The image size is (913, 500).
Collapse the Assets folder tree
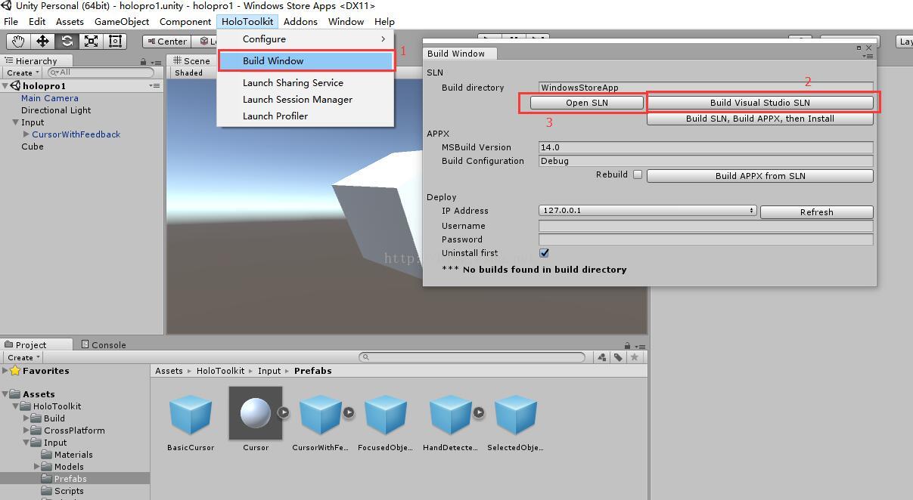coord(5,394)
